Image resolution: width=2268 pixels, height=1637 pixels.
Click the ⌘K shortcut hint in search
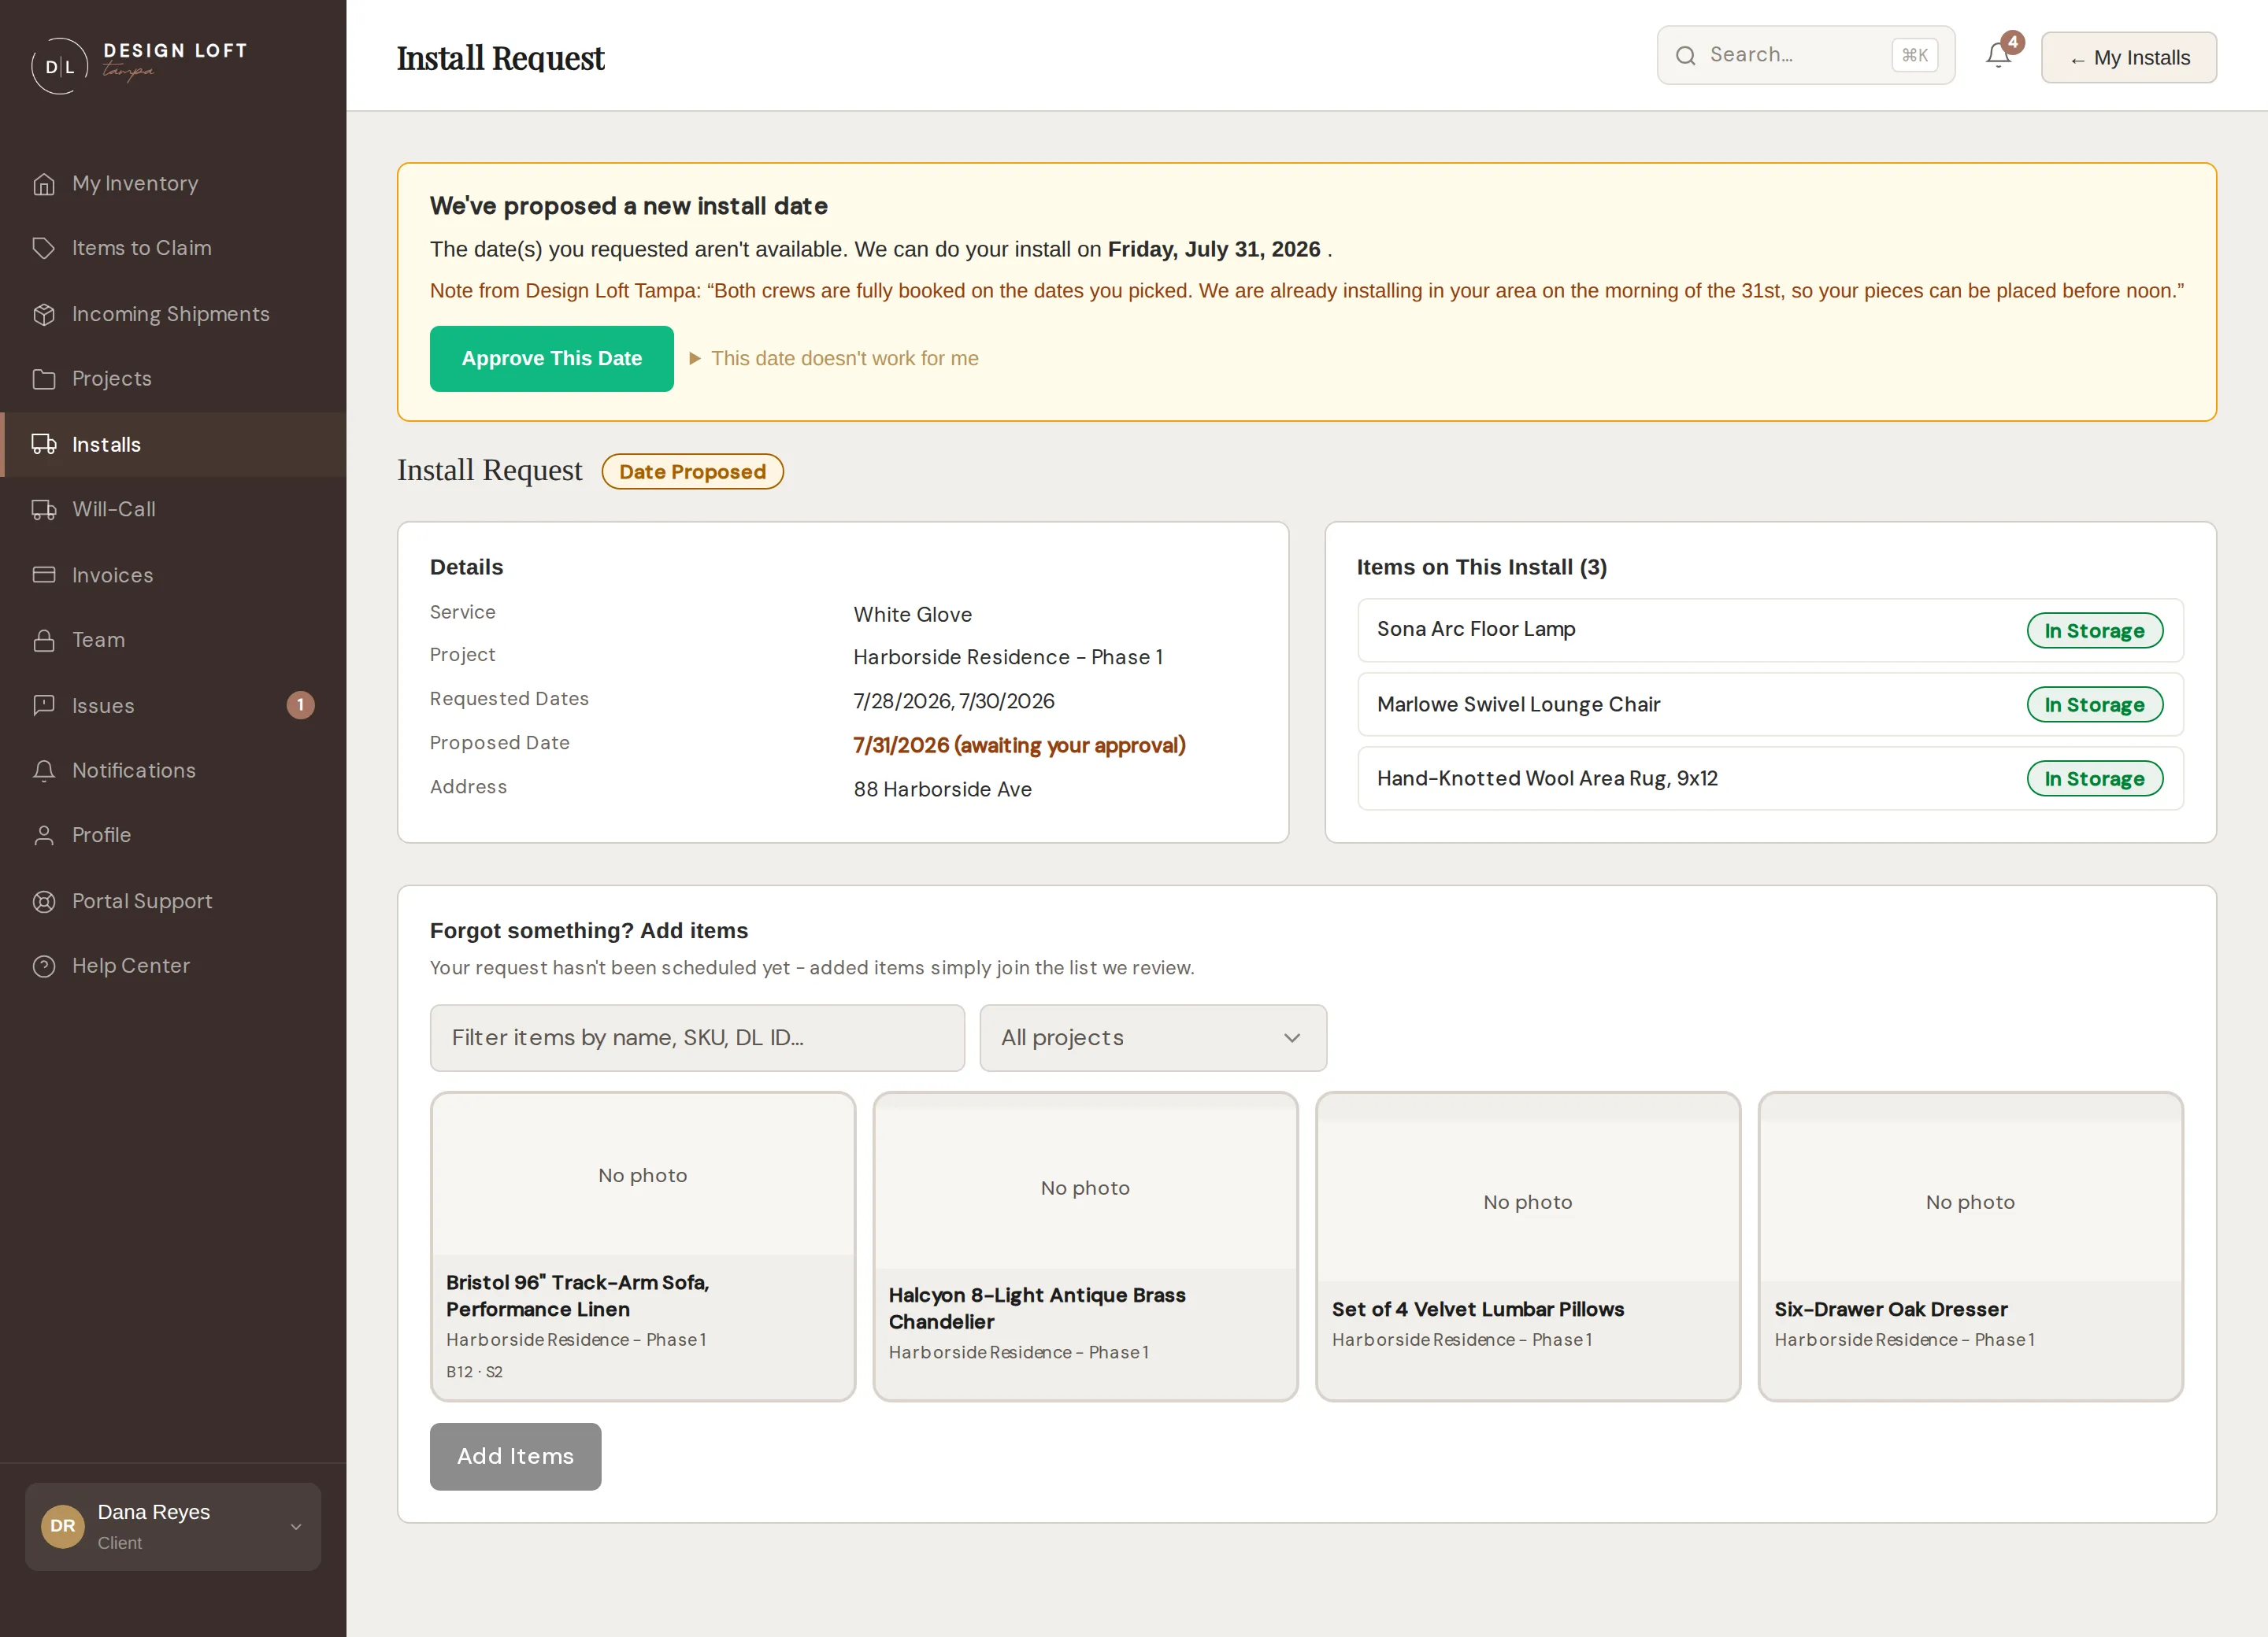[1914, 55]
